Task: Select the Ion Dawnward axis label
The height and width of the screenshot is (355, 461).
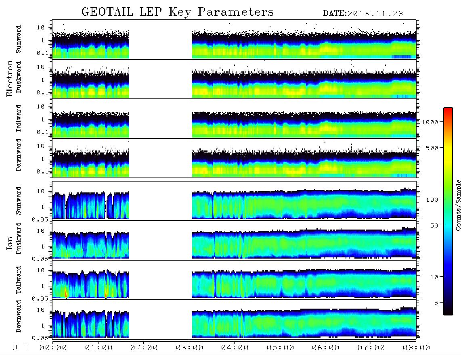Action: [x=19, y=316]
